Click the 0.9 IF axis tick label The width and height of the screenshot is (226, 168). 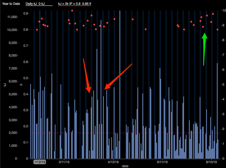pyautogui.click(x=26, y=13)
